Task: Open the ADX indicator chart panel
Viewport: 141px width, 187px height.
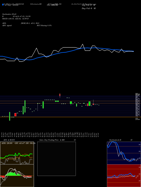Action: coord(17,153)
